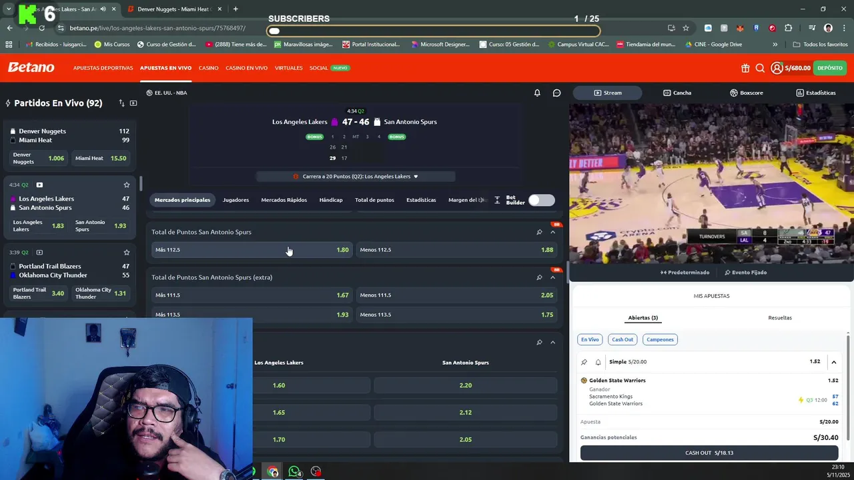Screen dimensions: 854x480
Task: Click the bell icon on Simple bet slip
Action: 598,362
